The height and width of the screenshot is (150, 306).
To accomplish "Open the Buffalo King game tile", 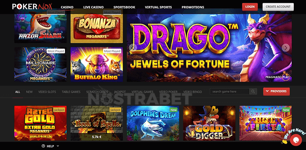I will tap(97, 64).
